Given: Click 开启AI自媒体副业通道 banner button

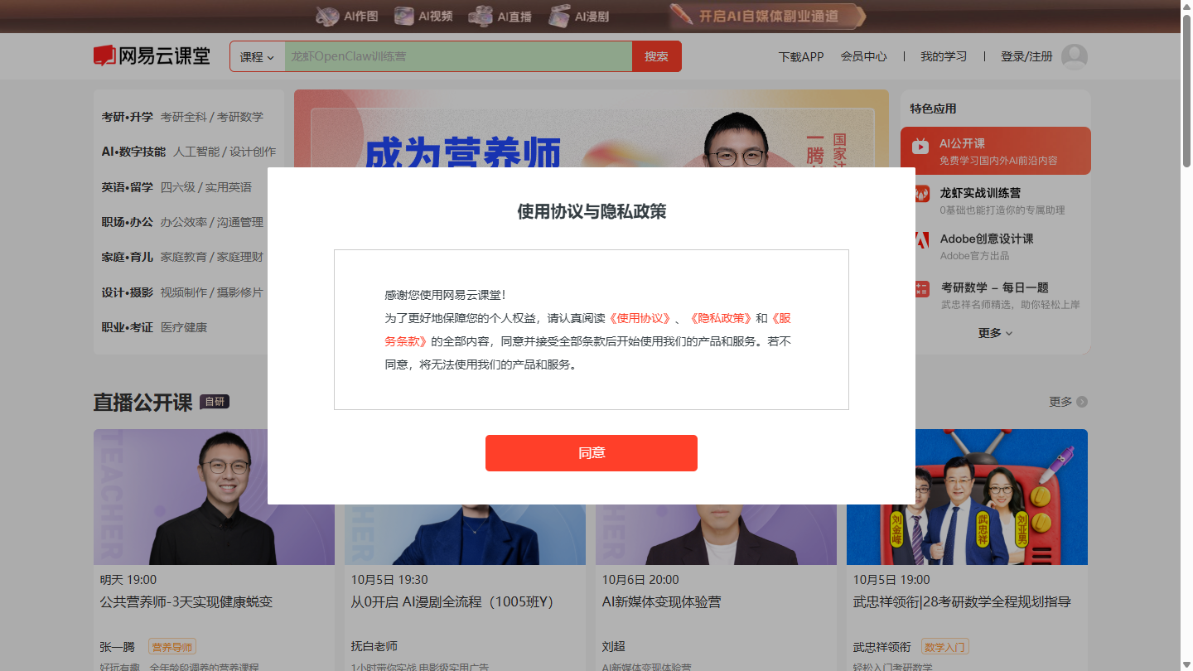Looking at the screenshot, I should (768, 16).
